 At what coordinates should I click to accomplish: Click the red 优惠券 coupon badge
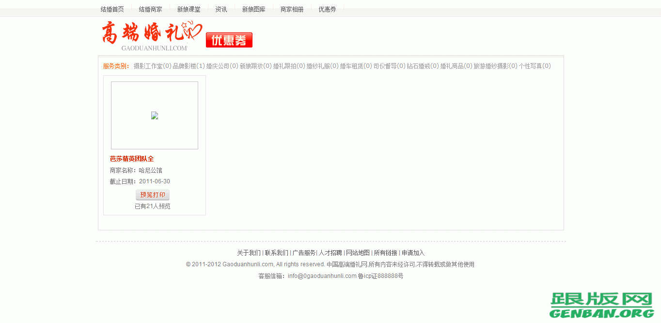(229, 40)
